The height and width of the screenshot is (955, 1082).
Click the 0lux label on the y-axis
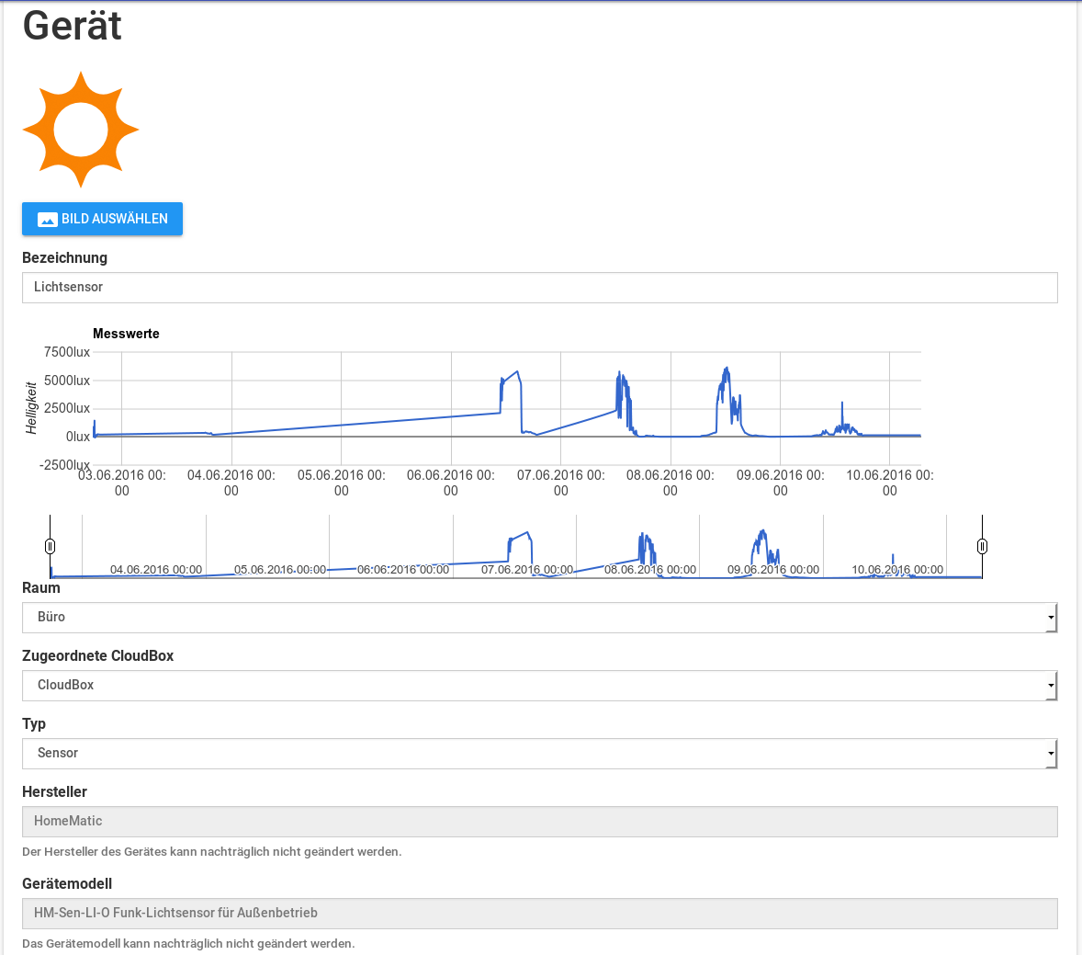(78, 437)
